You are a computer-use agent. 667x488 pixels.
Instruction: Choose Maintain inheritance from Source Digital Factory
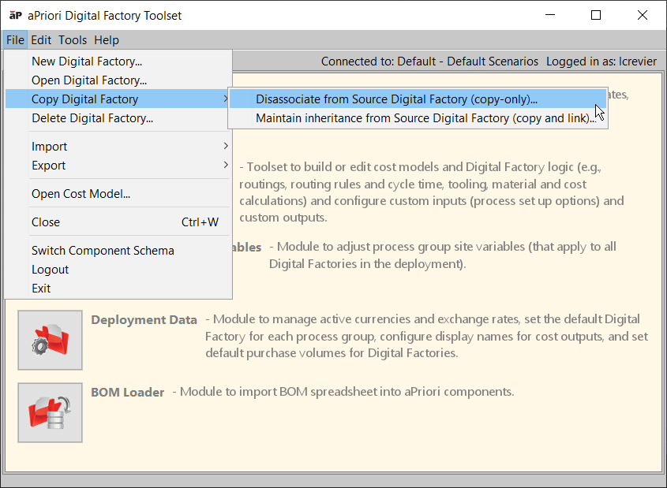tap(418, 118)
